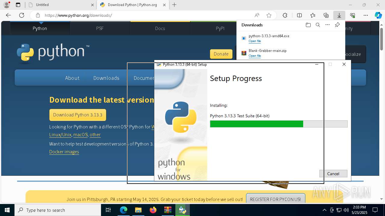The image size is (385, 216).
Task: Open Edge Settings and more menu
Action: pyautogui.click(x=366, y=15)
